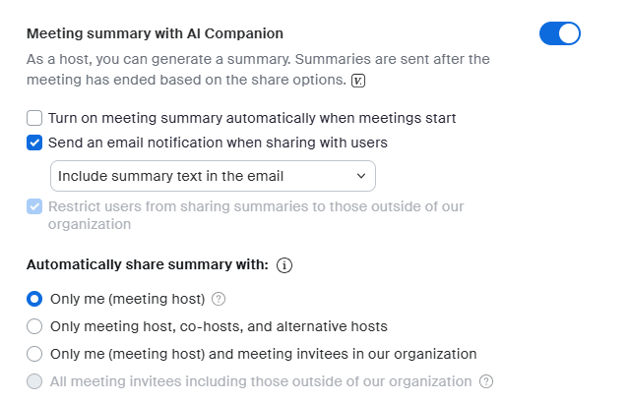
Task: Click the small badge icon after "share options"
Action: coord(358,80)
